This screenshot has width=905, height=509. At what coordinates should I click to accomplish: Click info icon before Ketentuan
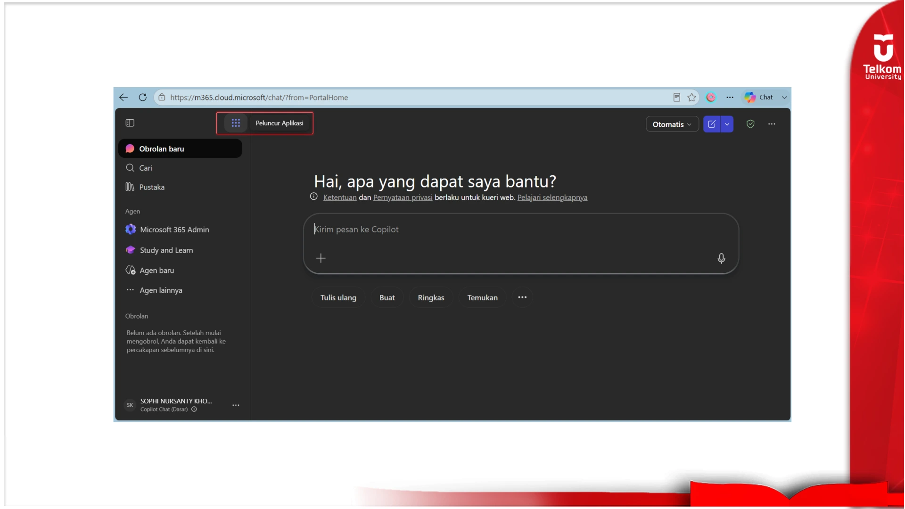[314, 197]
